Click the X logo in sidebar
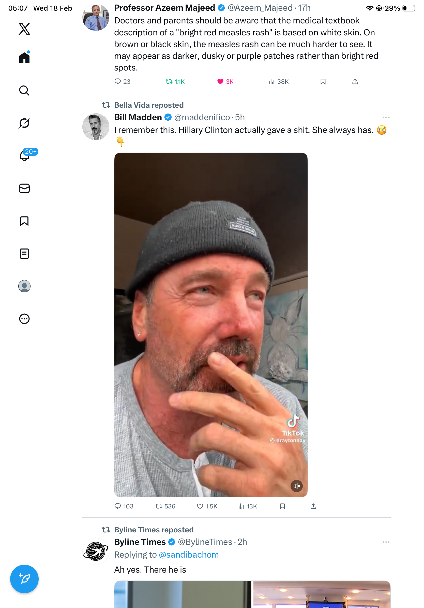The image size is (424, 608). point(24,29)
